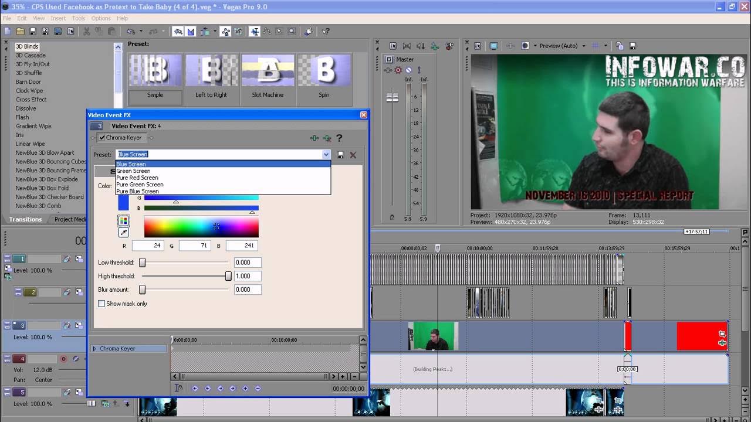Open split screen view dropdown arrow

point(535,46)
